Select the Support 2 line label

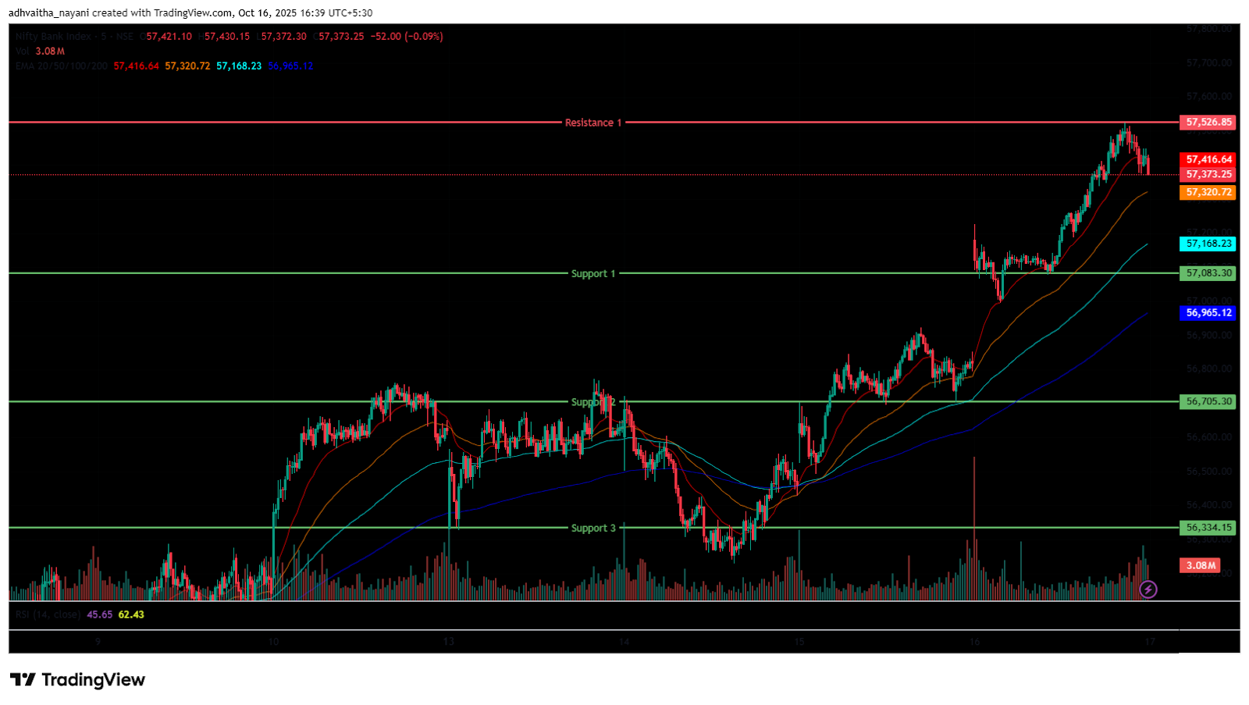[593, 402]
